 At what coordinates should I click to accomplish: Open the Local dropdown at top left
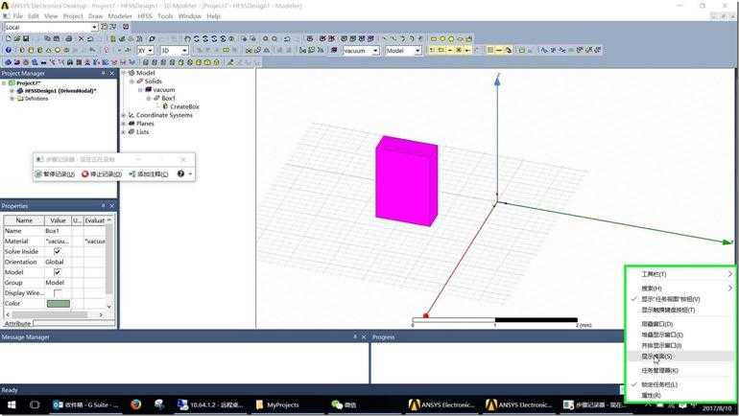coord(94,27)
